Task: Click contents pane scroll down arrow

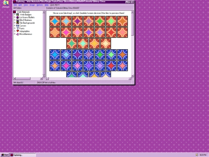Action: pos(132,76)
